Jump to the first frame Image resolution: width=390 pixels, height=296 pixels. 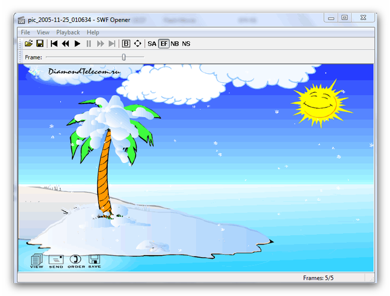point(54,44)
